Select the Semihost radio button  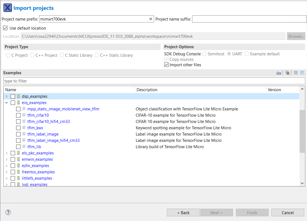[204, 54]
